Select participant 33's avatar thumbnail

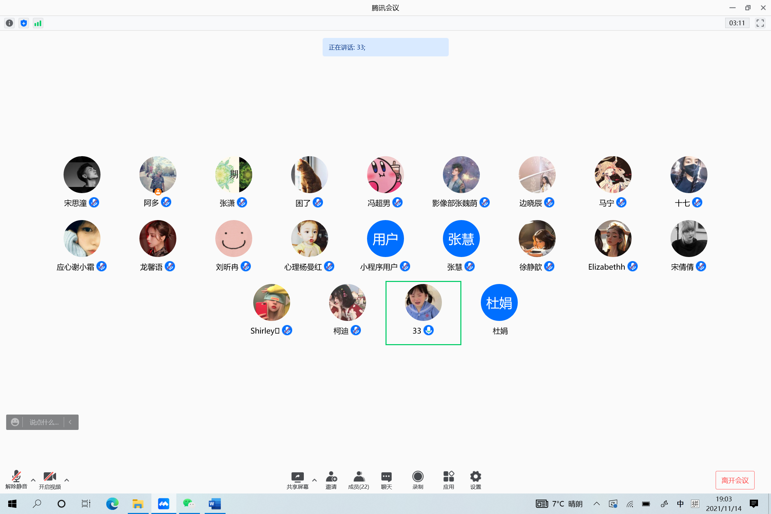coord(423,302)
